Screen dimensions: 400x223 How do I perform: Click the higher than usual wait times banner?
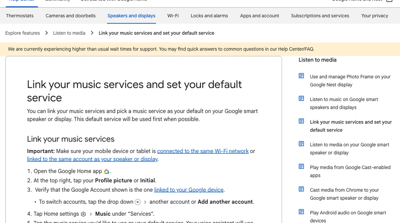[x=200, y=49]
